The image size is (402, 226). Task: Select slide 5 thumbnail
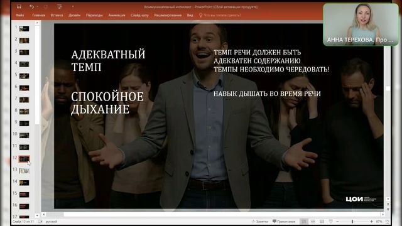[x=24, y=76]
